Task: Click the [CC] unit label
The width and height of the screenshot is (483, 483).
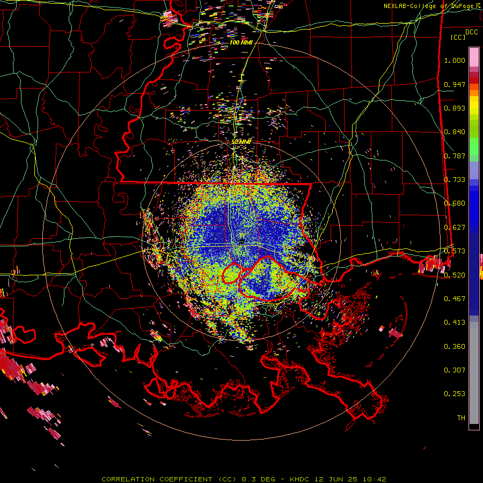Action: point(458,37)
